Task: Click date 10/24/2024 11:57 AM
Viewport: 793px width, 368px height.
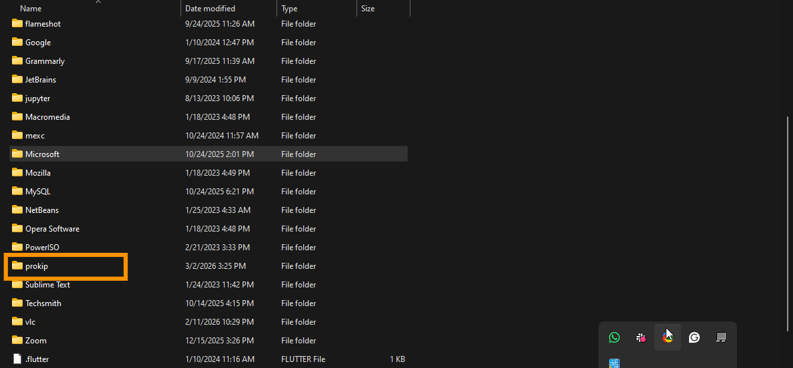Action: point(222,136)
